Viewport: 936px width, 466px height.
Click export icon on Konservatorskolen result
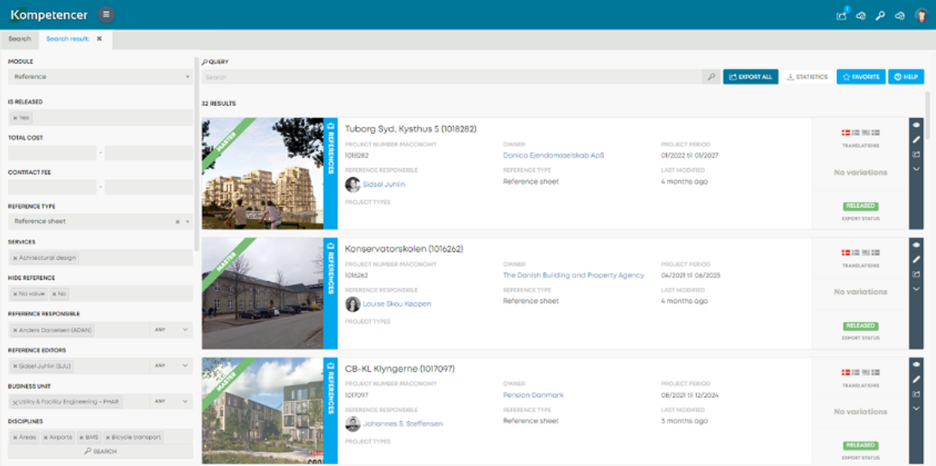[916, 274]
